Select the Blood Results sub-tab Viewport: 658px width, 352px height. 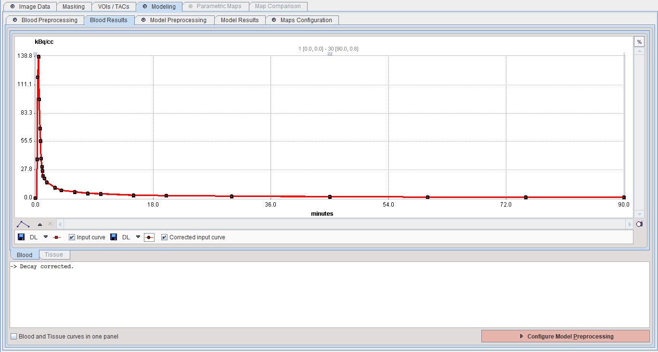(109, 20)
